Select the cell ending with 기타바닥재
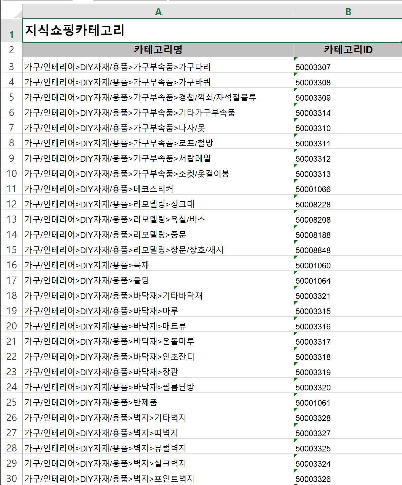Viewport: 402px width, 485px height. click(158, 294)
